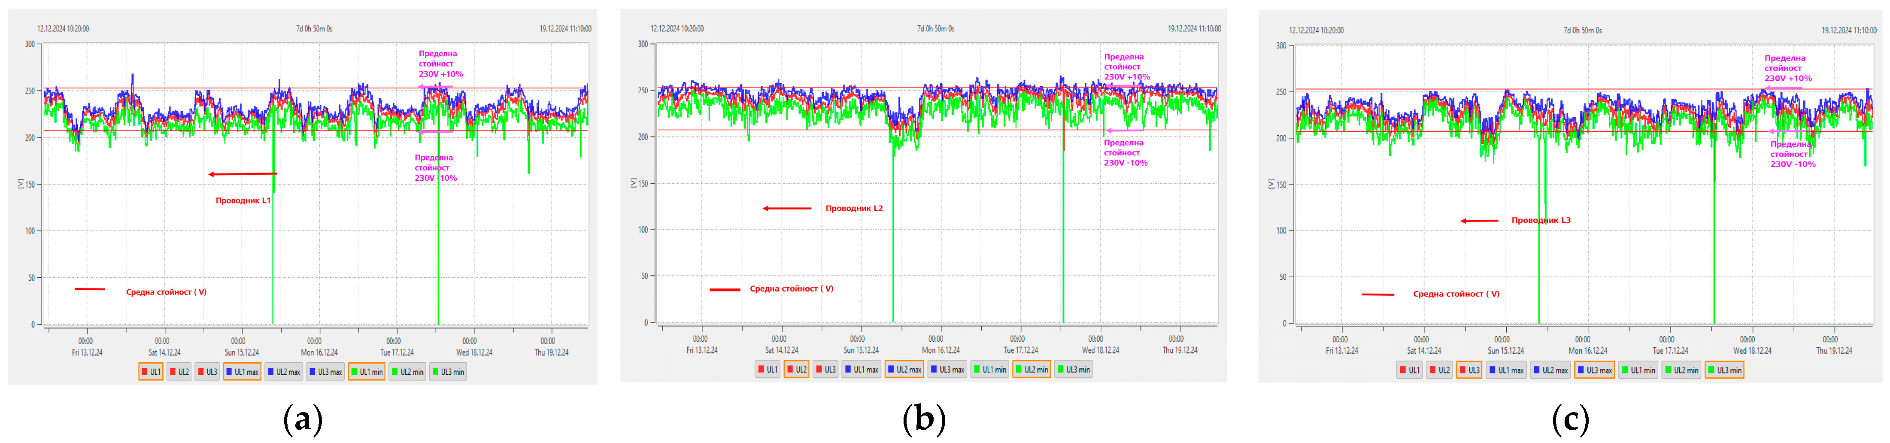Viewport: 1890px width, 443px height.
Task: Click start time '12.12.2024 10:20:00' in chart (a)
Action: click(x=63, y=29)
